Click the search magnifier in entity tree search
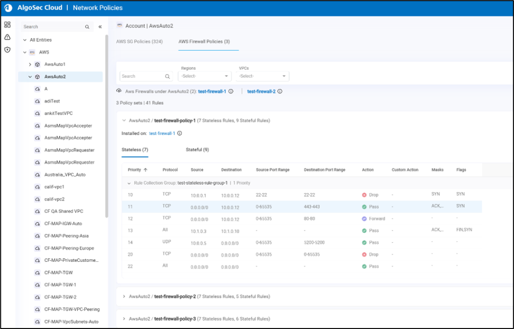 (x=87, y=27)
